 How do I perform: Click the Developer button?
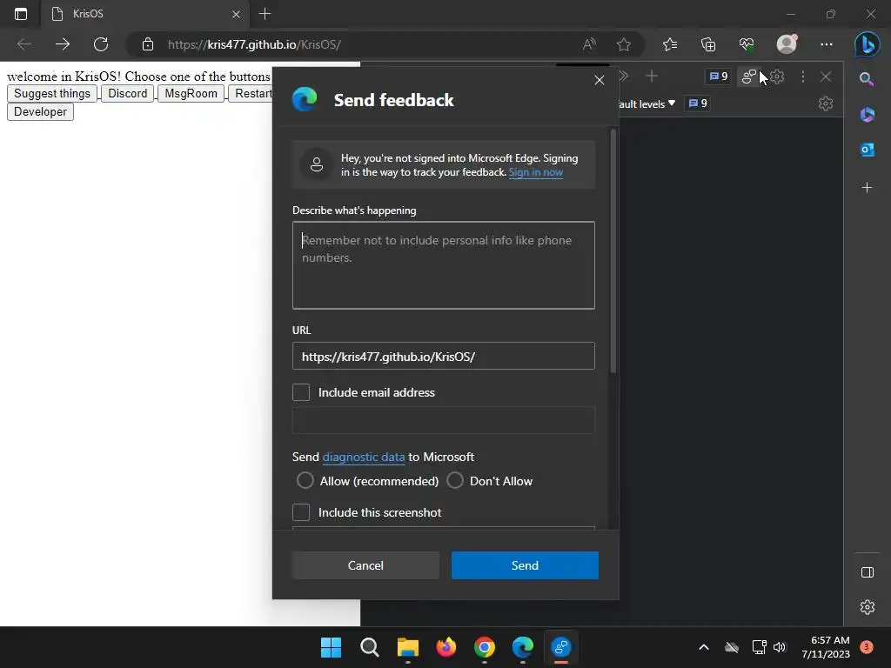tap(40, 112)
